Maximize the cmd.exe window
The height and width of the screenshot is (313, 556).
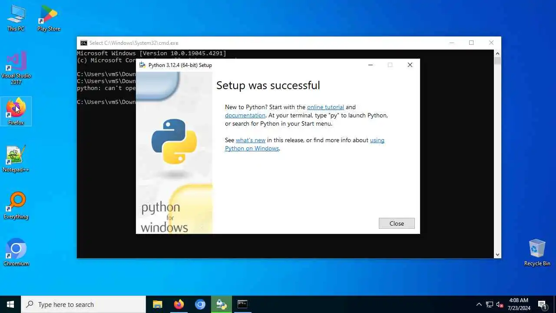pyautogui.click(x=471, y=43)
